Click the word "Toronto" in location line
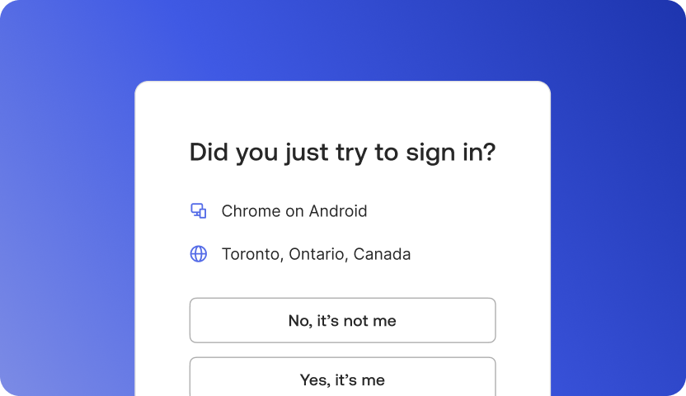Screen dimensions: 686x396 pyautogui.click(x=252, y=254)
